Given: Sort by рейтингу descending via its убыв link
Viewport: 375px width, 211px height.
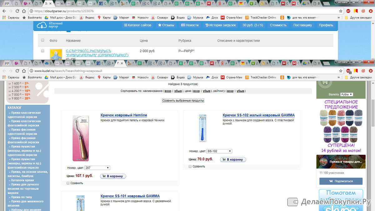Looking at the screenshot, I should point(240,91).
